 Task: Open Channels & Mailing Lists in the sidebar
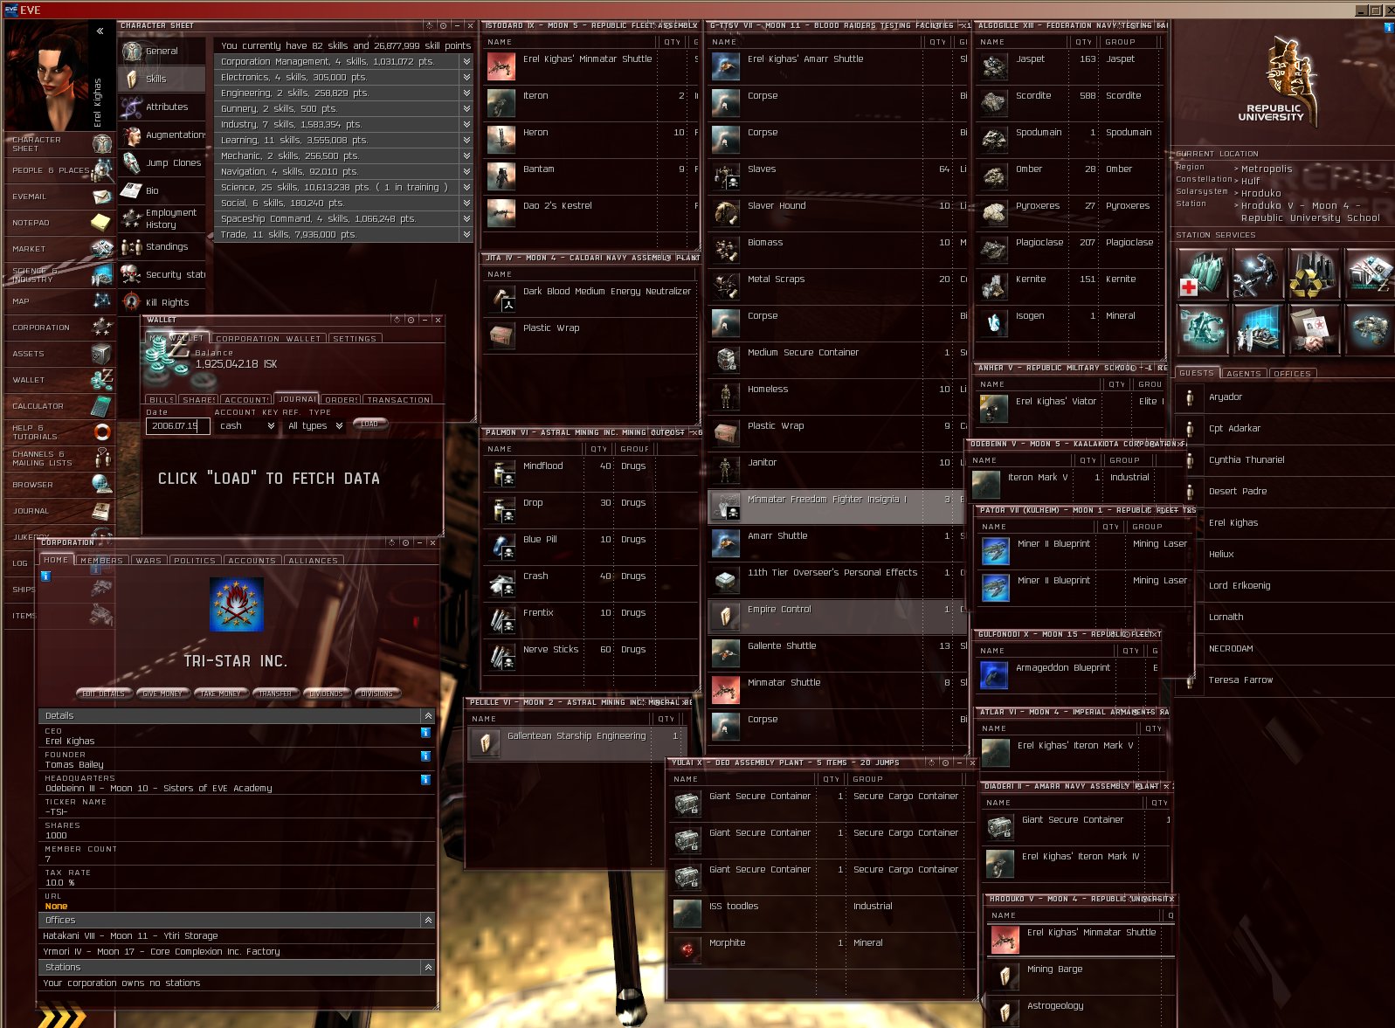click(x=59, y=459)
